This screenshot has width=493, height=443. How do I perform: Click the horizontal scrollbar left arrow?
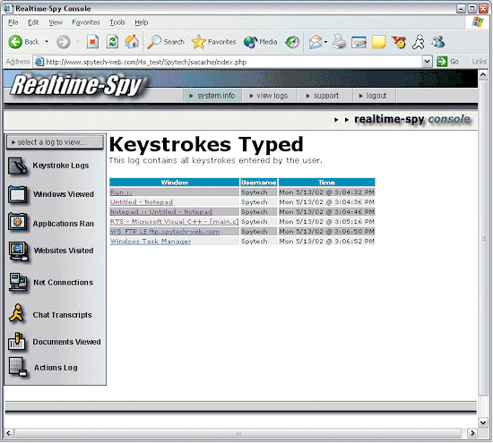(x=9, y=433)
